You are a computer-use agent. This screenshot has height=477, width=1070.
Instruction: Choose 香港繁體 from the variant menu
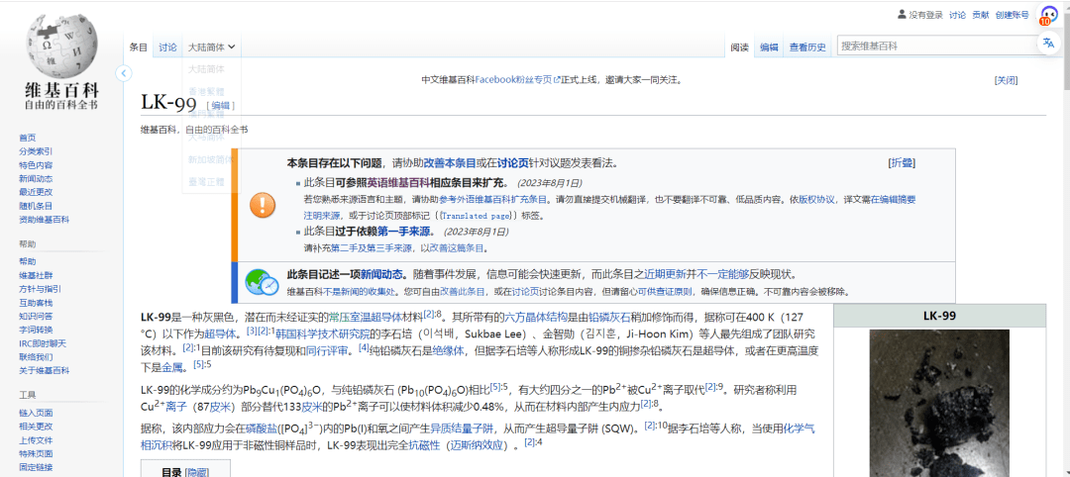[x=206, y=91]
